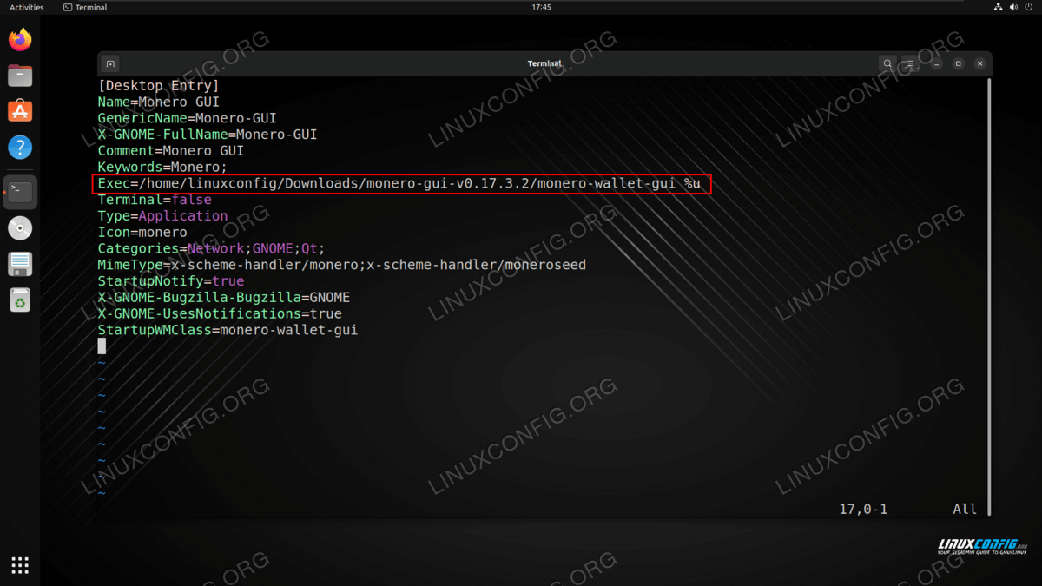Open Activities overview
This screenshot has height=586, width=1042.
(27, 7)
